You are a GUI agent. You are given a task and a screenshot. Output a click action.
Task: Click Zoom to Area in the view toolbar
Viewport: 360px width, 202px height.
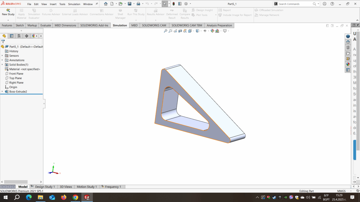point(170,31)
